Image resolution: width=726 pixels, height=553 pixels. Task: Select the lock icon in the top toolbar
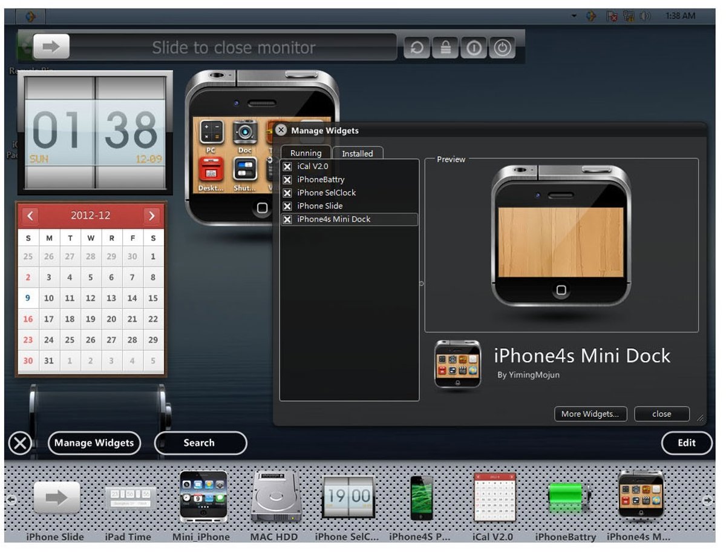445,47
